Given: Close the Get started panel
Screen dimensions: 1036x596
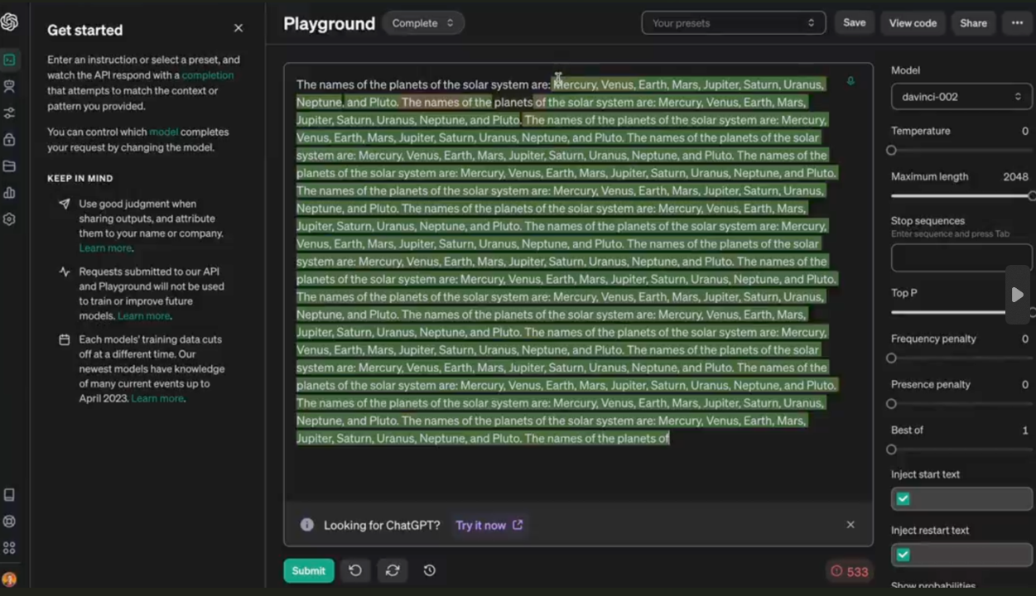Looking at the screenshot, I should click(x=239, y=28).
